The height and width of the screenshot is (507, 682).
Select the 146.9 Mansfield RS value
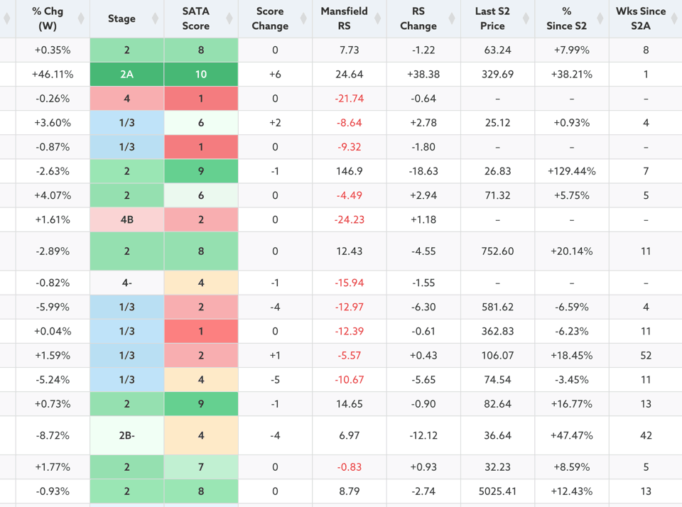(x=349, y=171)
